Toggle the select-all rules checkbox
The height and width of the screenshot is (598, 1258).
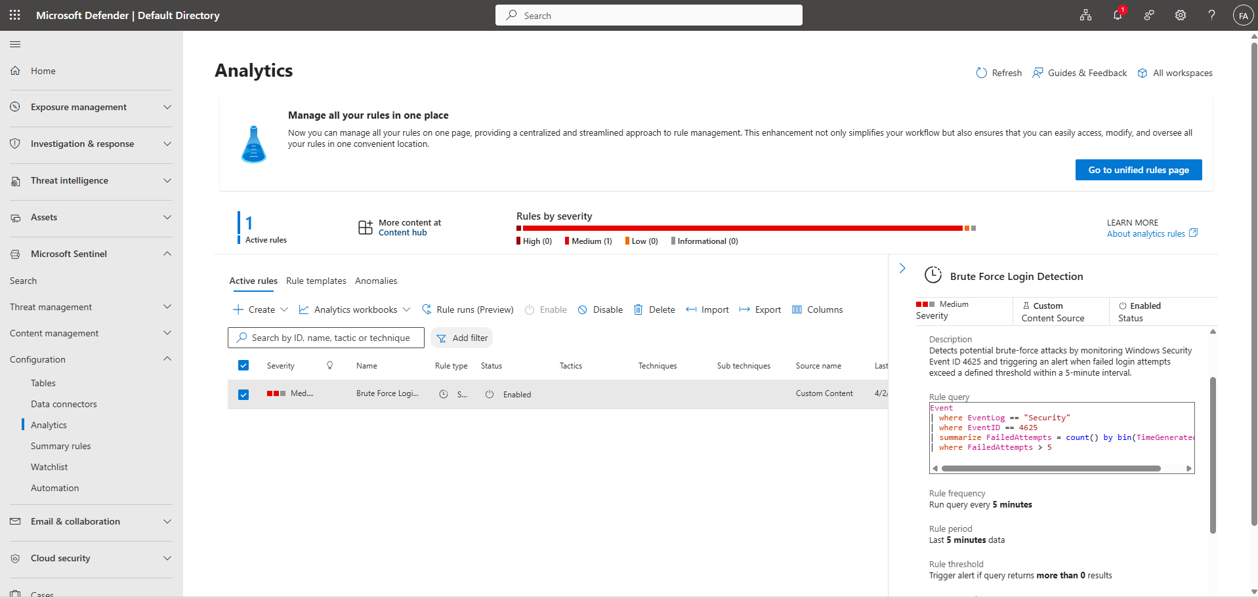click(243, 365)
